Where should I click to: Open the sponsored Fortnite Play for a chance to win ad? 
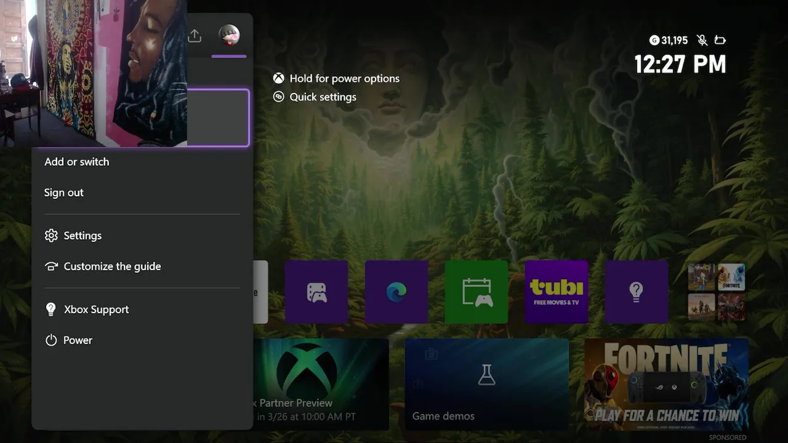(667, 383)
